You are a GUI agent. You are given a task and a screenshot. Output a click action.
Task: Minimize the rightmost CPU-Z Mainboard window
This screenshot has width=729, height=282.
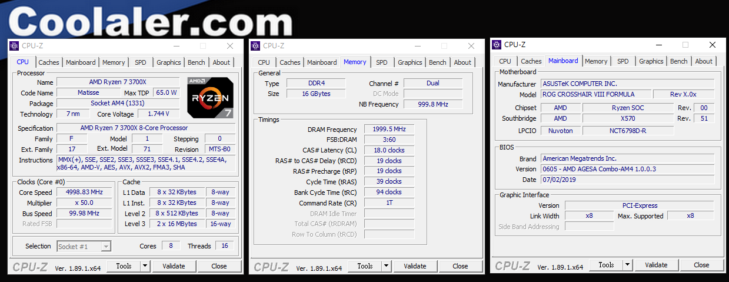pos(657,45)
